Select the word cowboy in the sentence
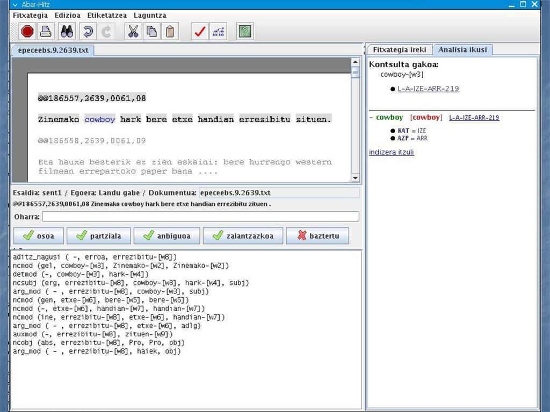 [x=100, y=120]
